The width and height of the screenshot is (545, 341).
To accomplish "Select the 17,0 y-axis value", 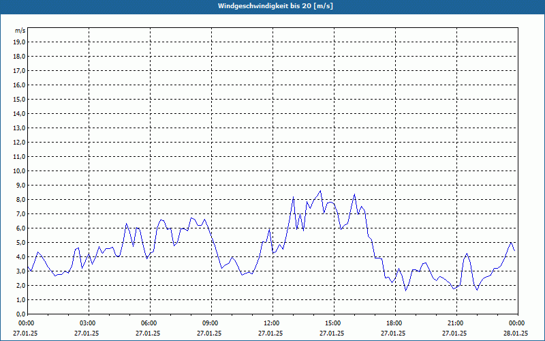I will (x=19, y=71).
